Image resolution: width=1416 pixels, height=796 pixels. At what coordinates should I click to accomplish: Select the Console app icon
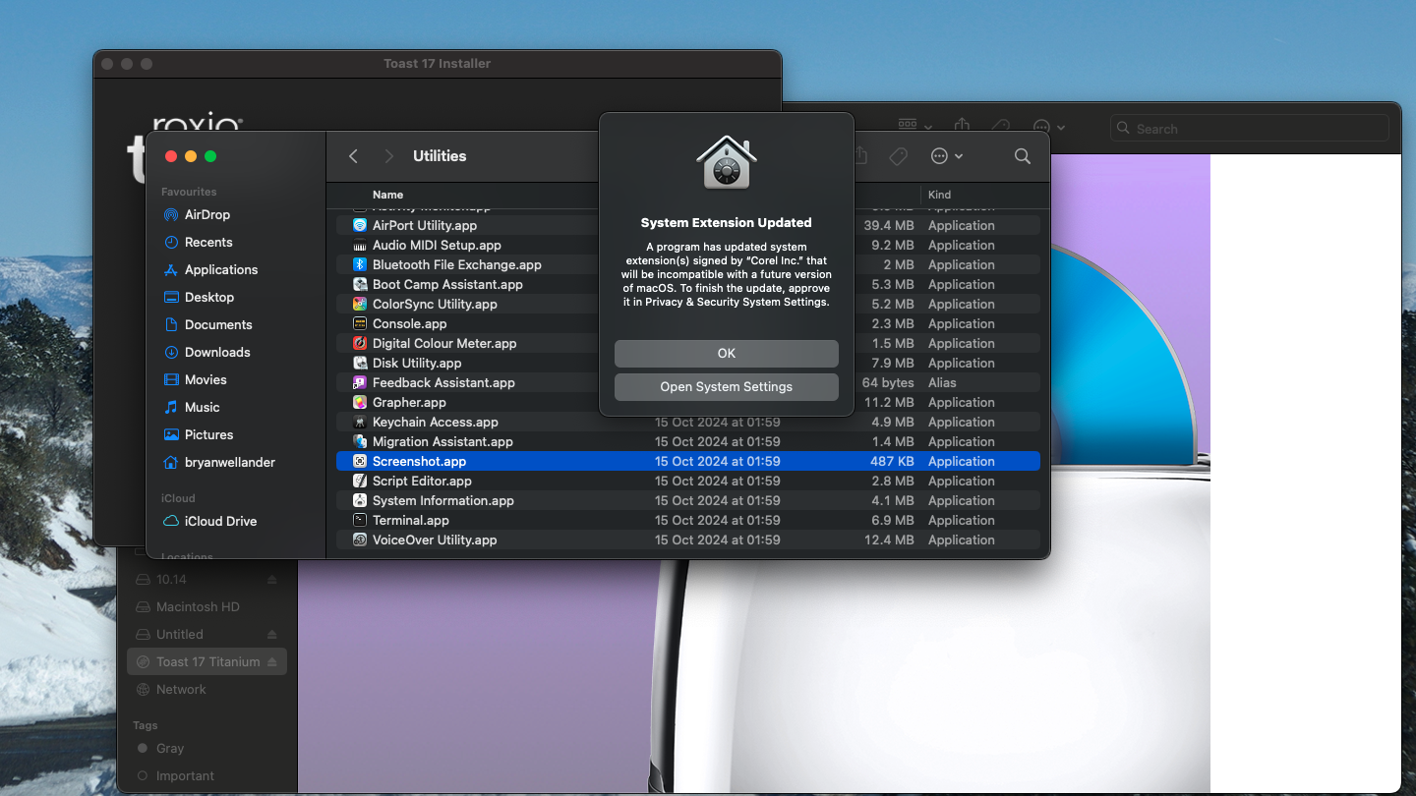click(x=360, y=323)
